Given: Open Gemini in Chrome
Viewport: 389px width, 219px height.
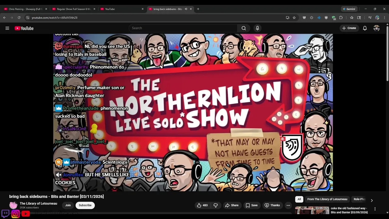Looking at the screenshot, I should [349, 9].
